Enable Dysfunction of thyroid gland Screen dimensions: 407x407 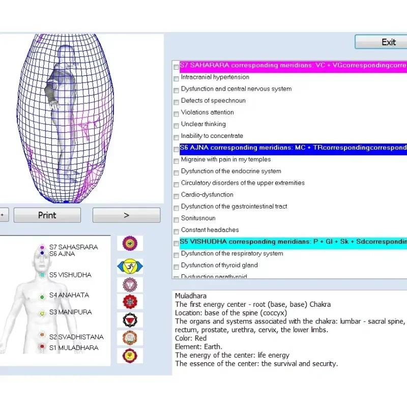[176, 265]
